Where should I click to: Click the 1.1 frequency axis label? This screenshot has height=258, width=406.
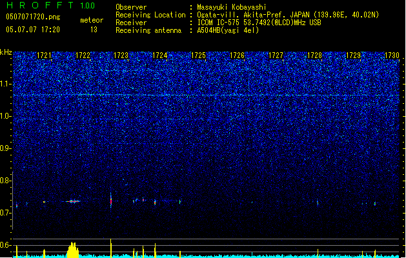6,84
